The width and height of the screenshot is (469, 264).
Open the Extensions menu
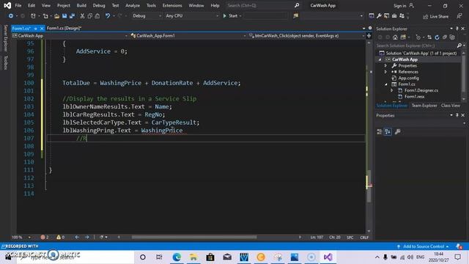click(x=172, y=5)
